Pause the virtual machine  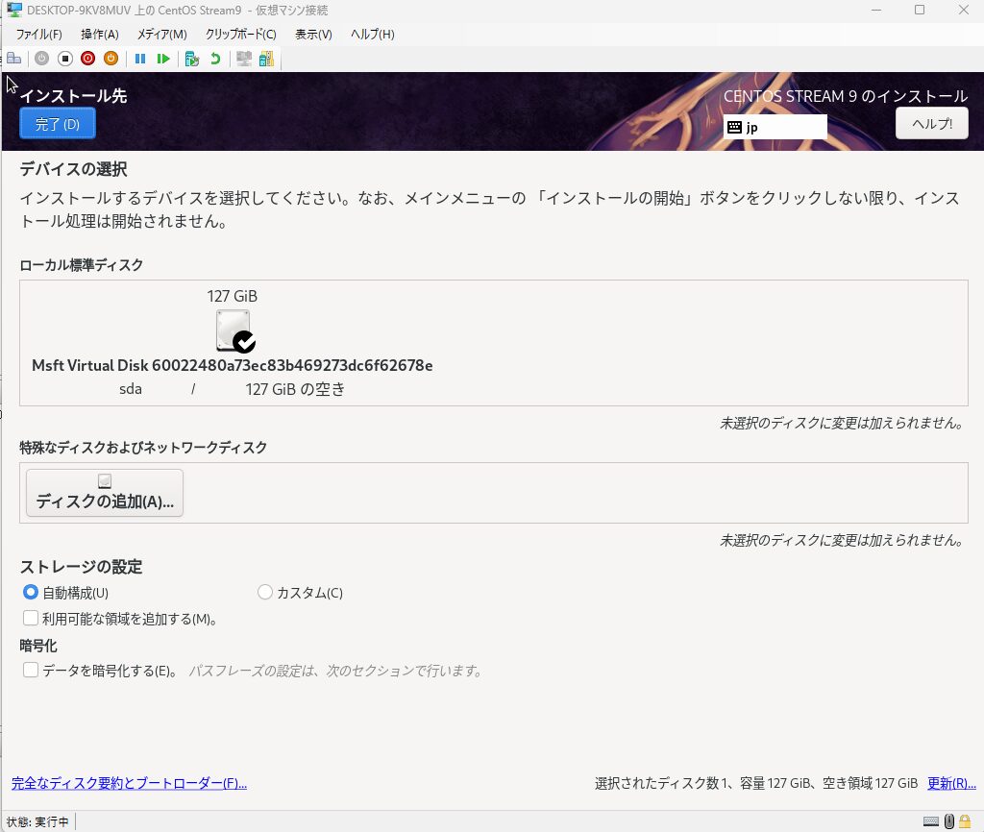[140, 59]
